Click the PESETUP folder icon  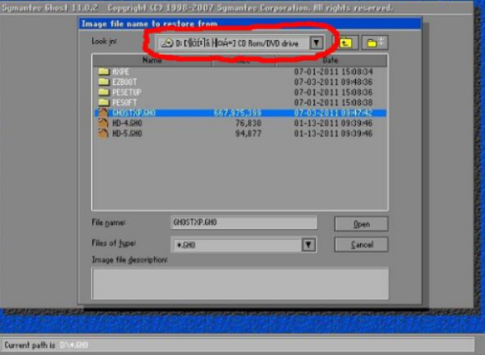tap(104, 92)
